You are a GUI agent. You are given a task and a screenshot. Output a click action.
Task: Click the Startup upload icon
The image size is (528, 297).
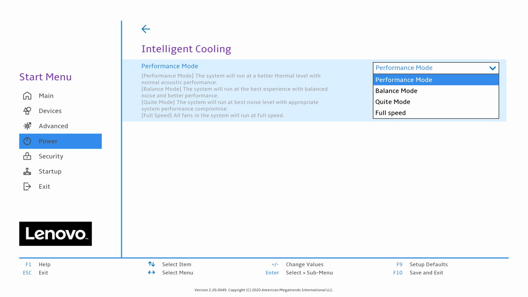tap(27, 171)
